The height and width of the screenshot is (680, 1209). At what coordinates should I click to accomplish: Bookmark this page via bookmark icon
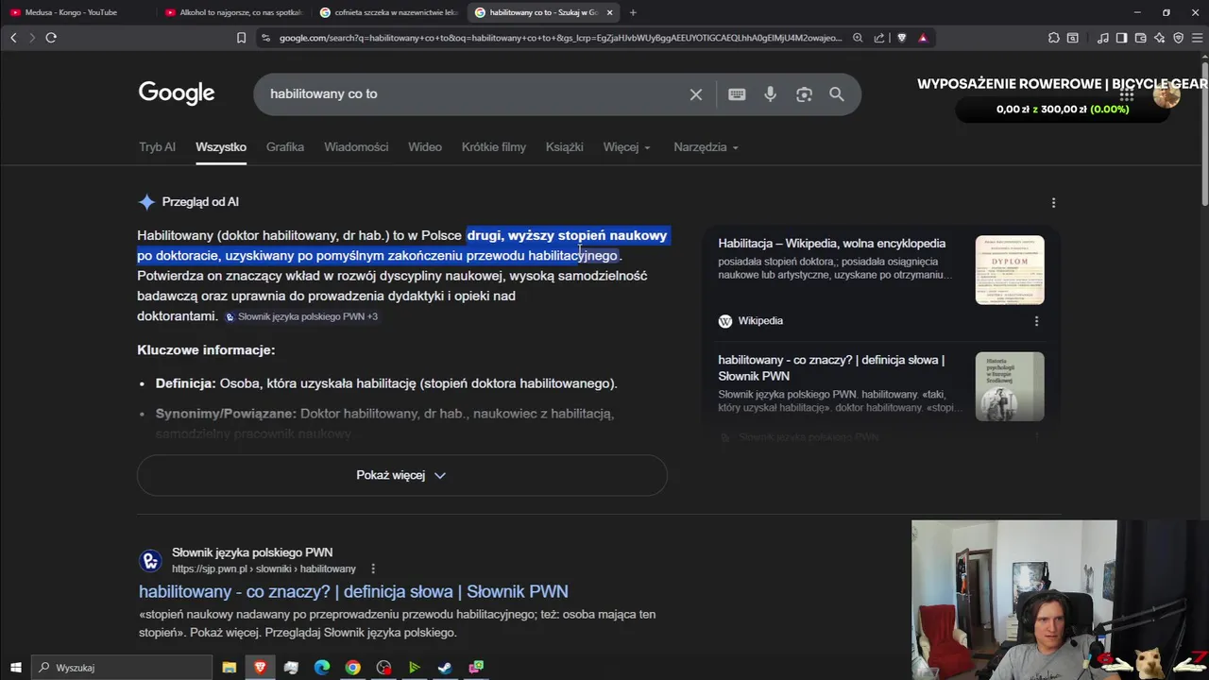point(242,38)
